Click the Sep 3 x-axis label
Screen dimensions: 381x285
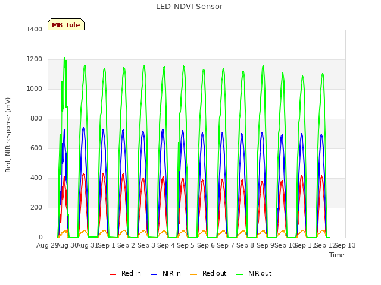[x=146, y=245]
